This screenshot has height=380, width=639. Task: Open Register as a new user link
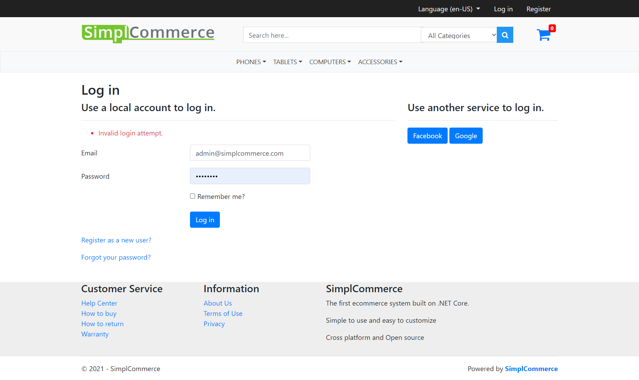[x=116, y=240]
